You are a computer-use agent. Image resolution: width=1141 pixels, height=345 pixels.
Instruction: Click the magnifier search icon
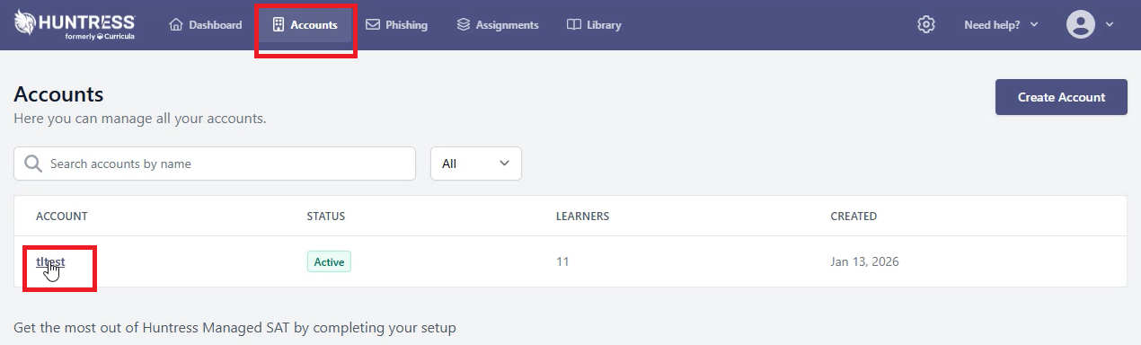click(x=33, y=164)
